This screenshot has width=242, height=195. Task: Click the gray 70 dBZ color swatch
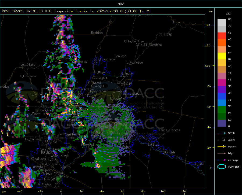pos(222,29)
